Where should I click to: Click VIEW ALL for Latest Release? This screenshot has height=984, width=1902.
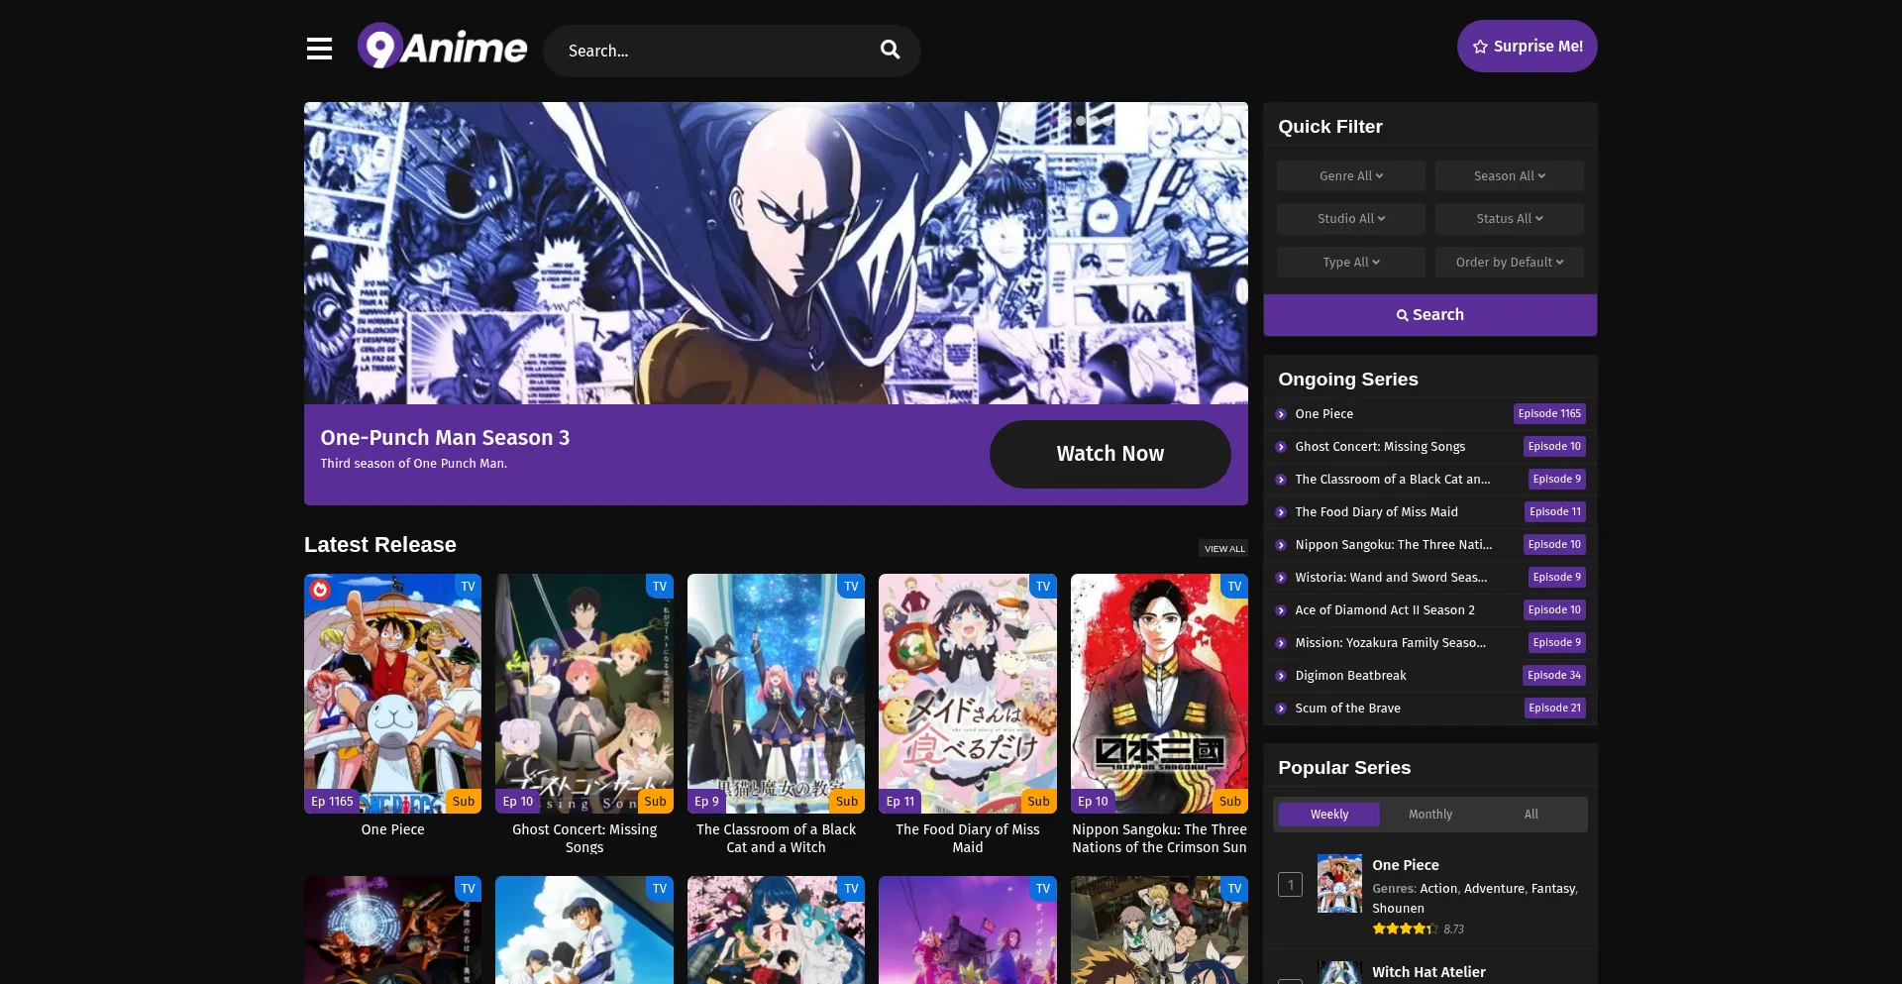(1224, 548)
